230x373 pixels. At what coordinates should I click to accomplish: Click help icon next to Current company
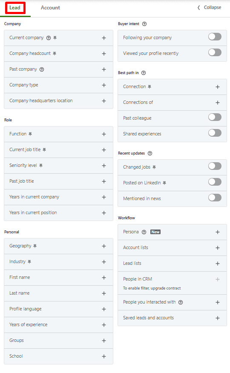click(49, 38)
